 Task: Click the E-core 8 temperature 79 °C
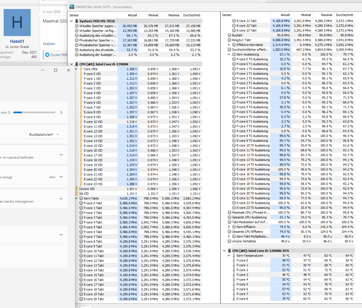click(286, 298)
